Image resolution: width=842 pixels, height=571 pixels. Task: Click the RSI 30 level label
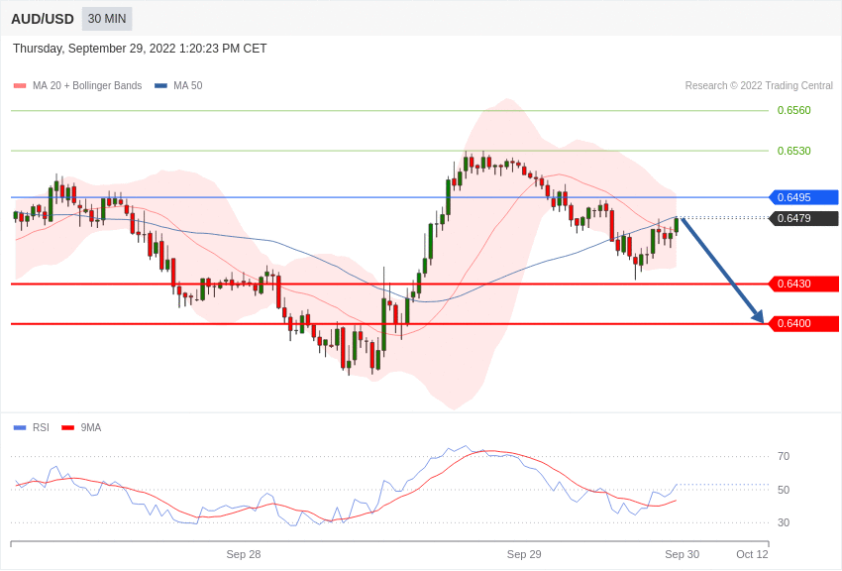click(784, 522)
